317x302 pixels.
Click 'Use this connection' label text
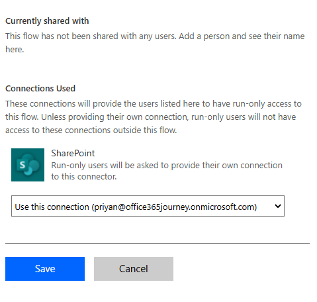[x=52, y=207]
